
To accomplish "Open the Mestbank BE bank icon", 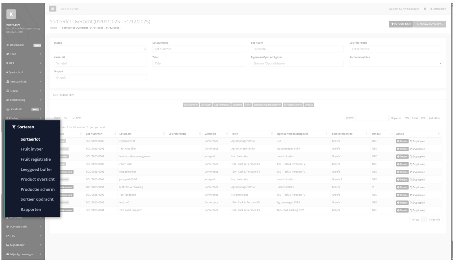I will coord(8,81).
